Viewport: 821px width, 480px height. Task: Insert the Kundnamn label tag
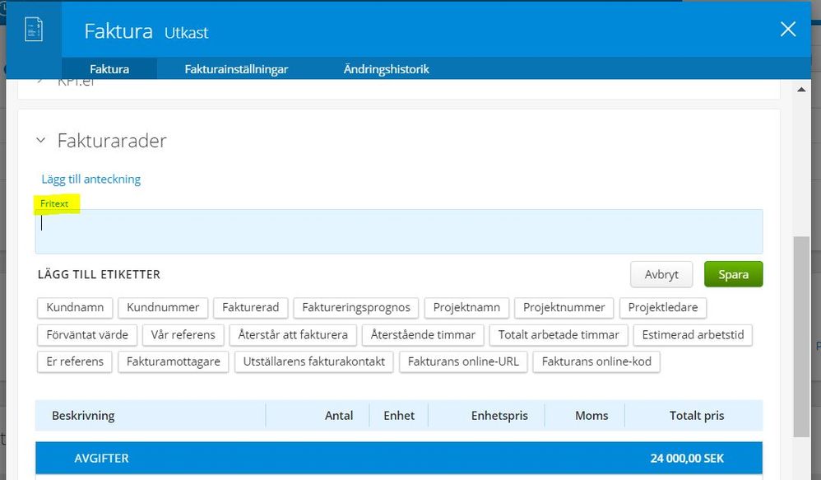pos(75,307)
